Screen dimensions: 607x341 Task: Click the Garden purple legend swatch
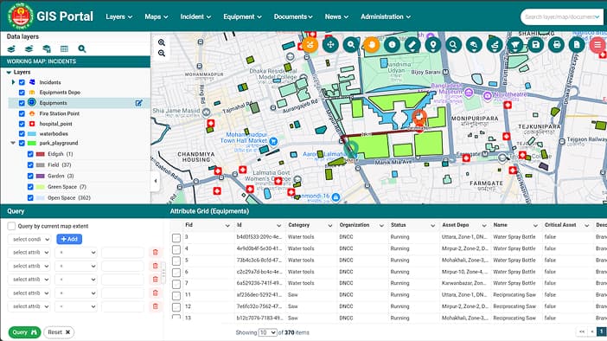41,176
